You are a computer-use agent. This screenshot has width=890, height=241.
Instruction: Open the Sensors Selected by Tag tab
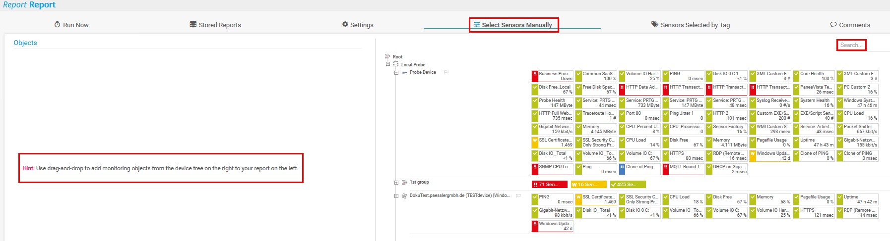click(x=695, y=25)
